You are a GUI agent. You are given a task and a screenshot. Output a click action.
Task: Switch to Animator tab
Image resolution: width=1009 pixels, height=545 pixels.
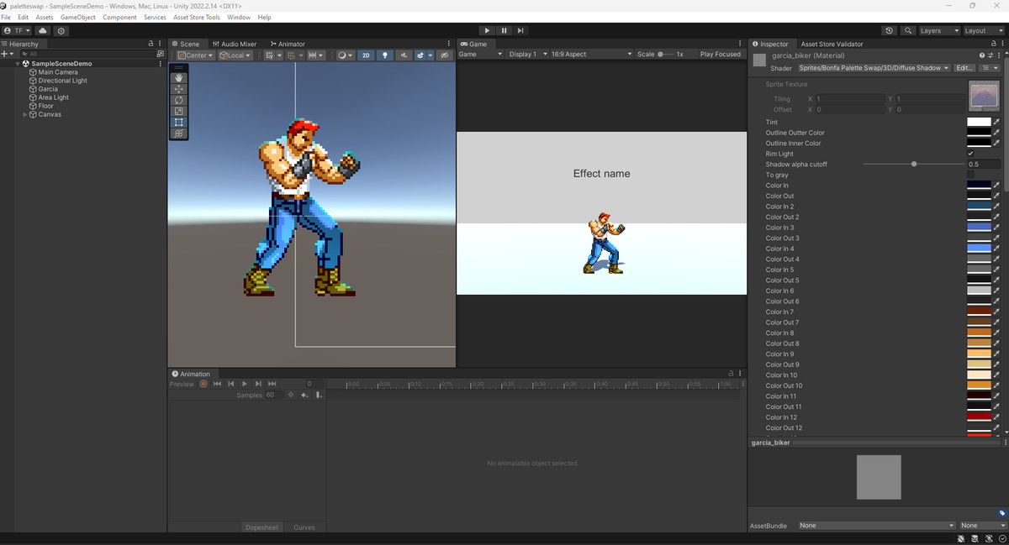[x=288, y=44]
